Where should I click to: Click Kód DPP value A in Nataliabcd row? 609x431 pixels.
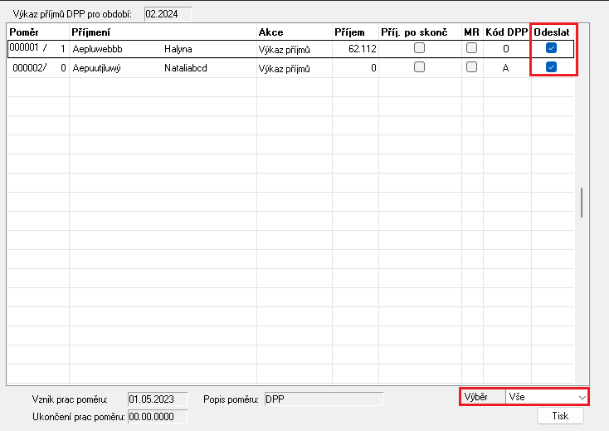pyautogui.click(x=505, y=68)
